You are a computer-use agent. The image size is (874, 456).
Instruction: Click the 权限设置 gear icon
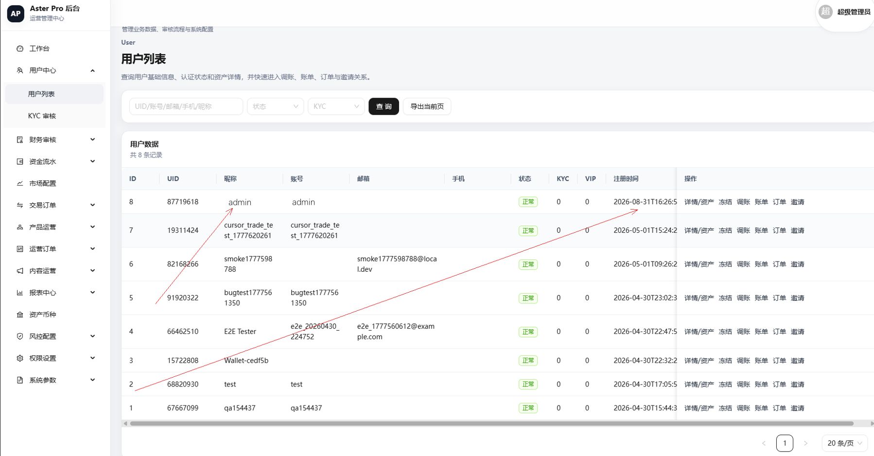click(x=20, y=358)
